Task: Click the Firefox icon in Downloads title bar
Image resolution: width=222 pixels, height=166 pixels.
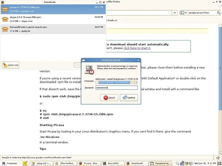Action: point(2,2)
